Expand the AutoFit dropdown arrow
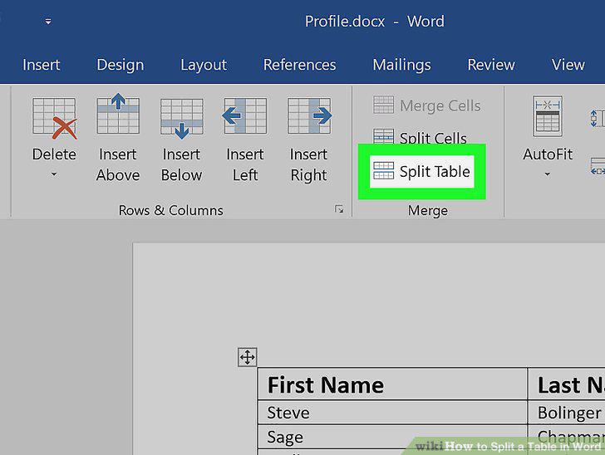The width and height of the screenshot is (605, 455). click(x=547, y=174)
